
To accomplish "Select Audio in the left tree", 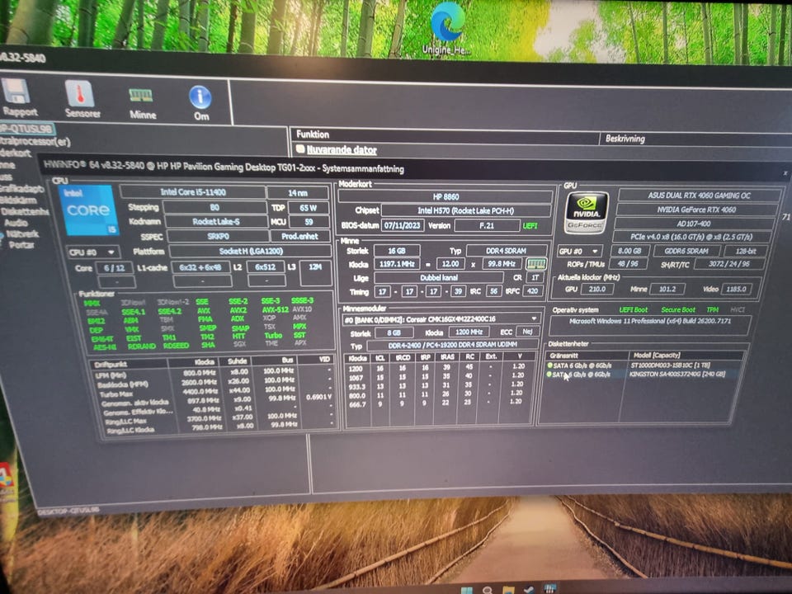I will click(x=16, y=222).
